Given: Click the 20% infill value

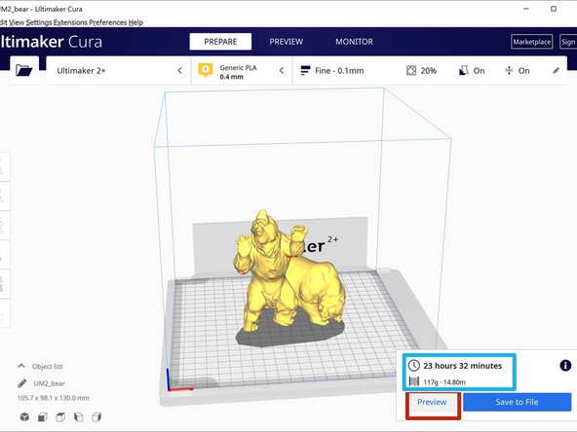Looking at the screenshot, I should point(428,70).
